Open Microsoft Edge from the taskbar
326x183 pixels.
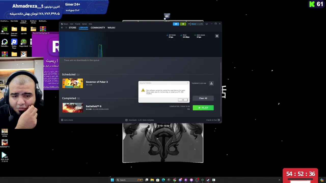[163, 180]
